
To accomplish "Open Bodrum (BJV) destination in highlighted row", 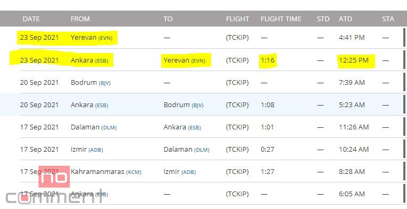I will [x=184, y=104].
